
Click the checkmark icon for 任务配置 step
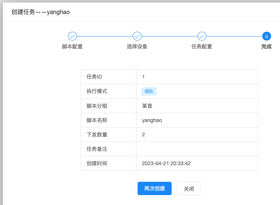click(202, 36)
